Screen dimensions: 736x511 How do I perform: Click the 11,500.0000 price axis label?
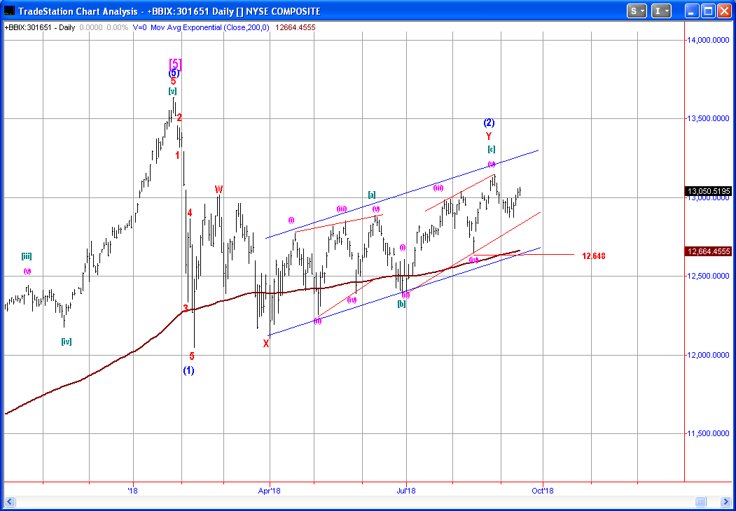click(709, 433)
